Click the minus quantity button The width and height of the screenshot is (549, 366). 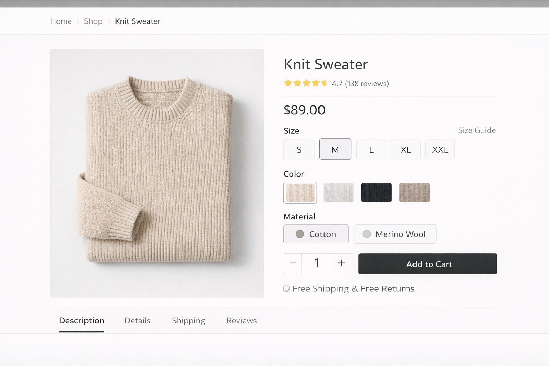pos(292,264)
